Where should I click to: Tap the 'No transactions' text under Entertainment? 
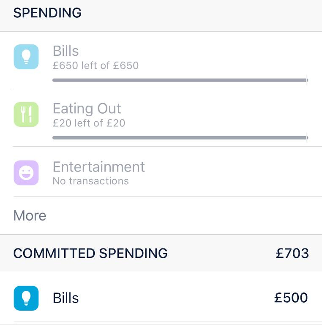[90, 181]
